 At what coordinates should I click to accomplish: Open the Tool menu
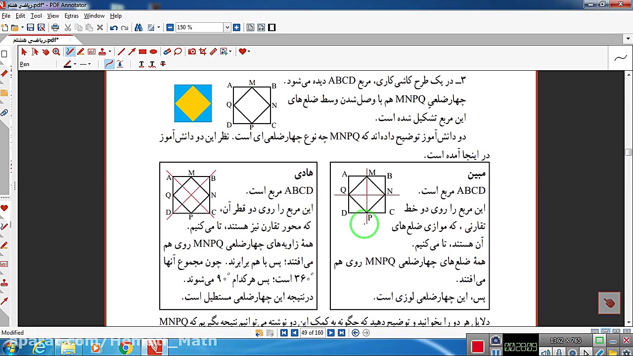(36, 15)
